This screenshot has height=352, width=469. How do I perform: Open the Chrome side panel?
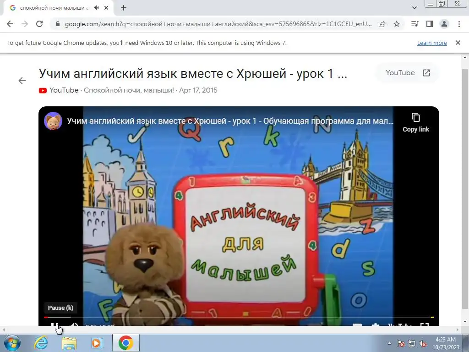pyautogui.click(x=430, y=24)
